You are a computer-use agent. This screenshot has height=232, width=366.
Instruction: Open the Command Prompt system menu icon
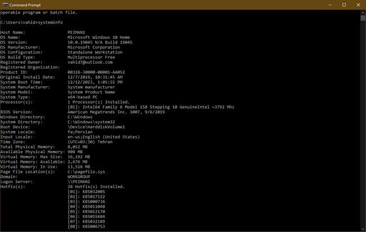pyautogui.click(x=5, y=5)
